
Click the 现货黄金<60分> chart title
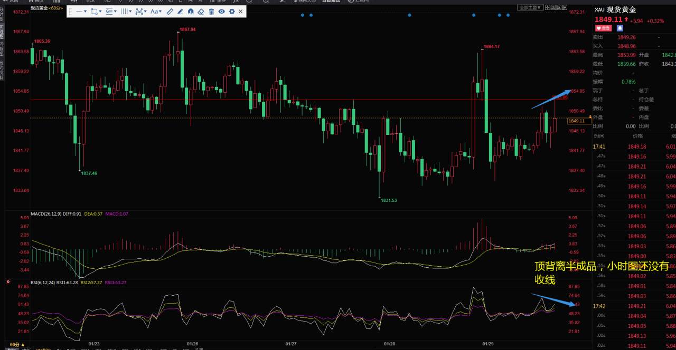48,8
